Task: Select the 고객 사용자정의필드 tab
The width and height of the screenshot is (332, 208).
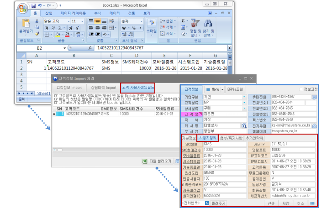Action: tap(138, 88)
